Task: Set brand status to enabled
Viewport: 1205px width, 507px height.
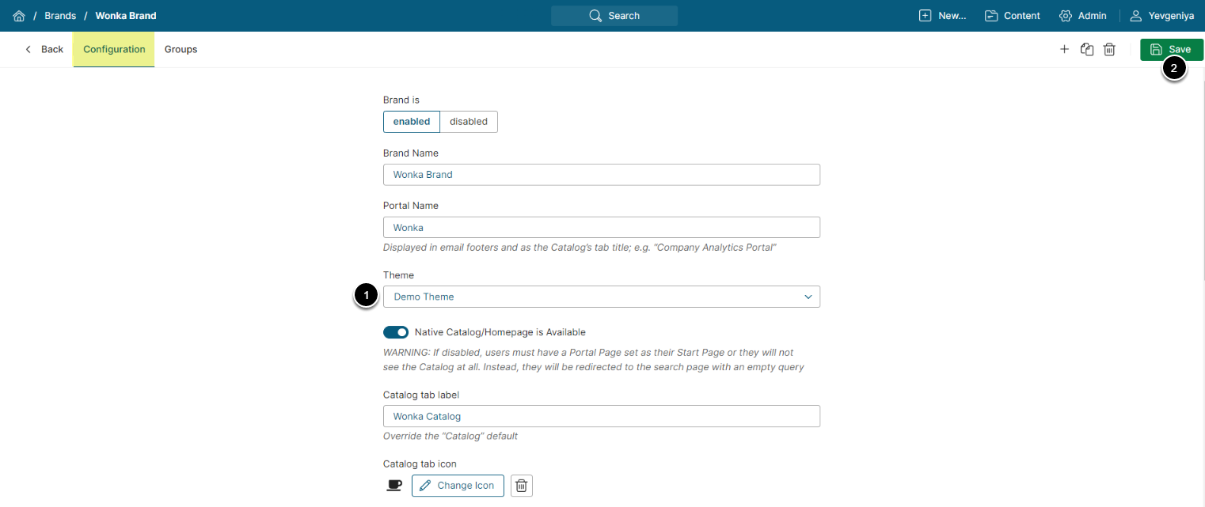Action: pos(411,122)
